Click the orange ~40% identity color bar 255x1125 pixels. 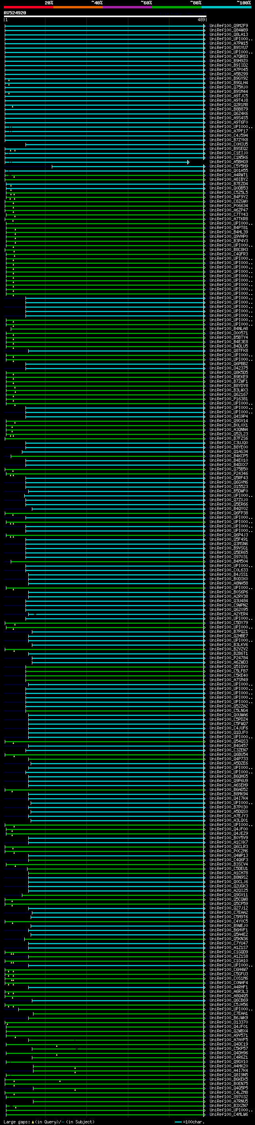coord(78,7)
